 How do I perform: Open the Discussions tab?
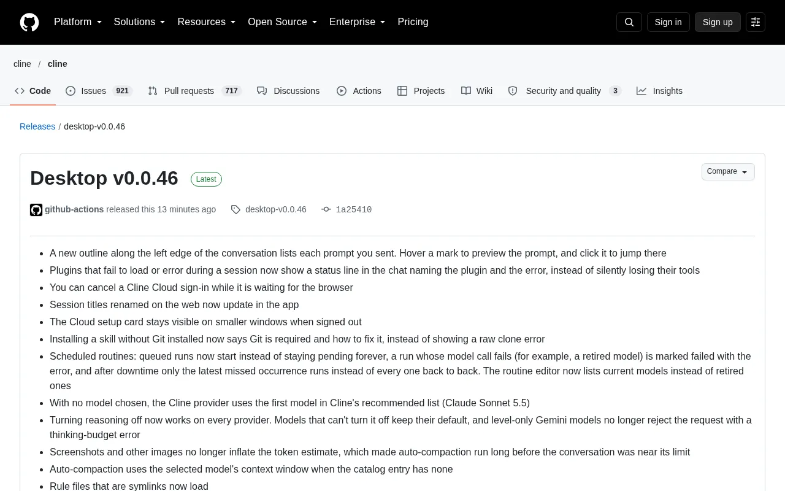pos(288,91)
